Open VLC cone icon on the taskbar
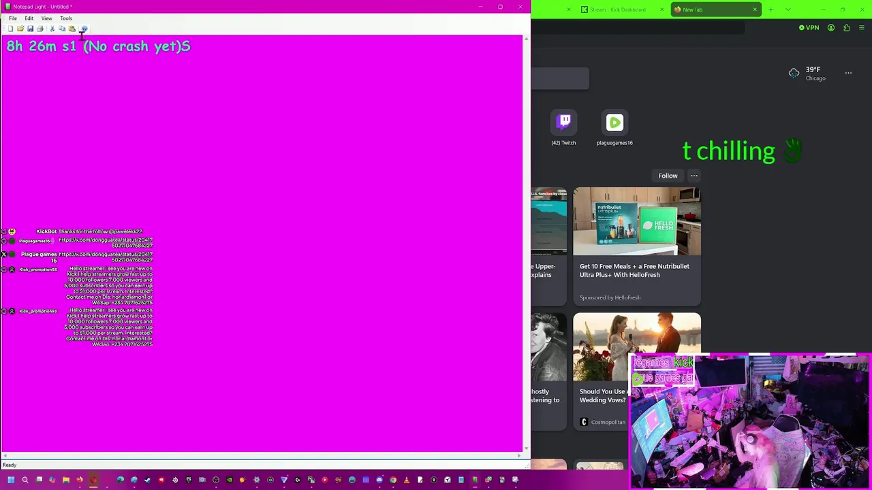The width and height of the screenshot is (872, 490). pos(407,480)
